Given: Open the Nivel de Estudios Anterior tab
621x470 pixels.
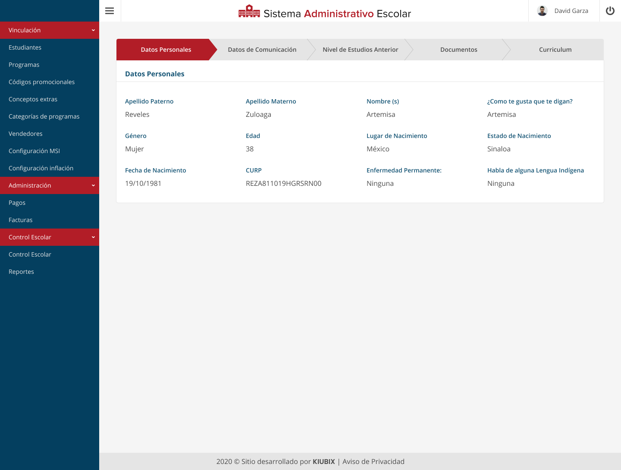Looking at the screenshot, I should coord(360,50).
